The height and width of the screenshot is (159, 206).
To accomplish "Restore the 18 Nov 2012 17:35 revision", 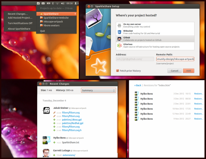I will 199,109.
